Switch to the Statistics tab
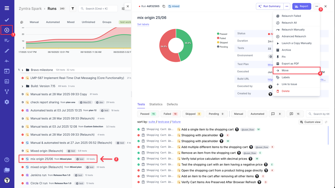Screen dimensions: 335x188 pos(156,104)
